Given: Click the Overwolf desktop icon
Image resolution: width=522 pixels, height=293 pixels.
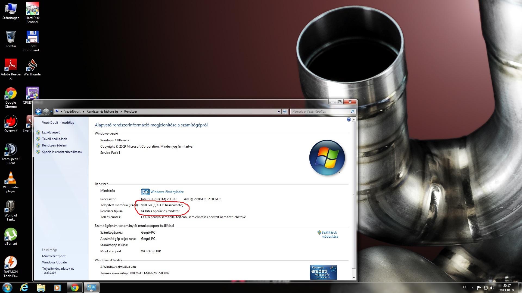Looking at the screenshot, I should (11, 124).
